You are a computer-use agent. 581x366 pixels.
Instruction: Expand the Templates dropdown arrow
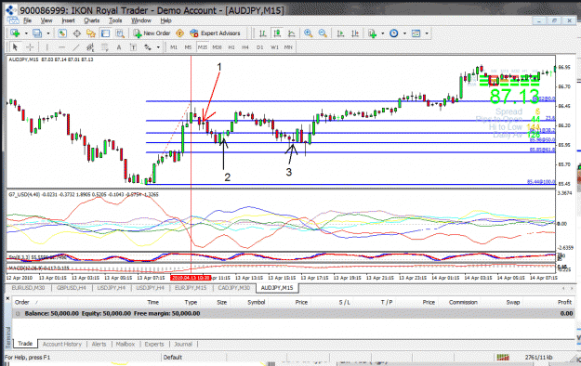point(427,33)
